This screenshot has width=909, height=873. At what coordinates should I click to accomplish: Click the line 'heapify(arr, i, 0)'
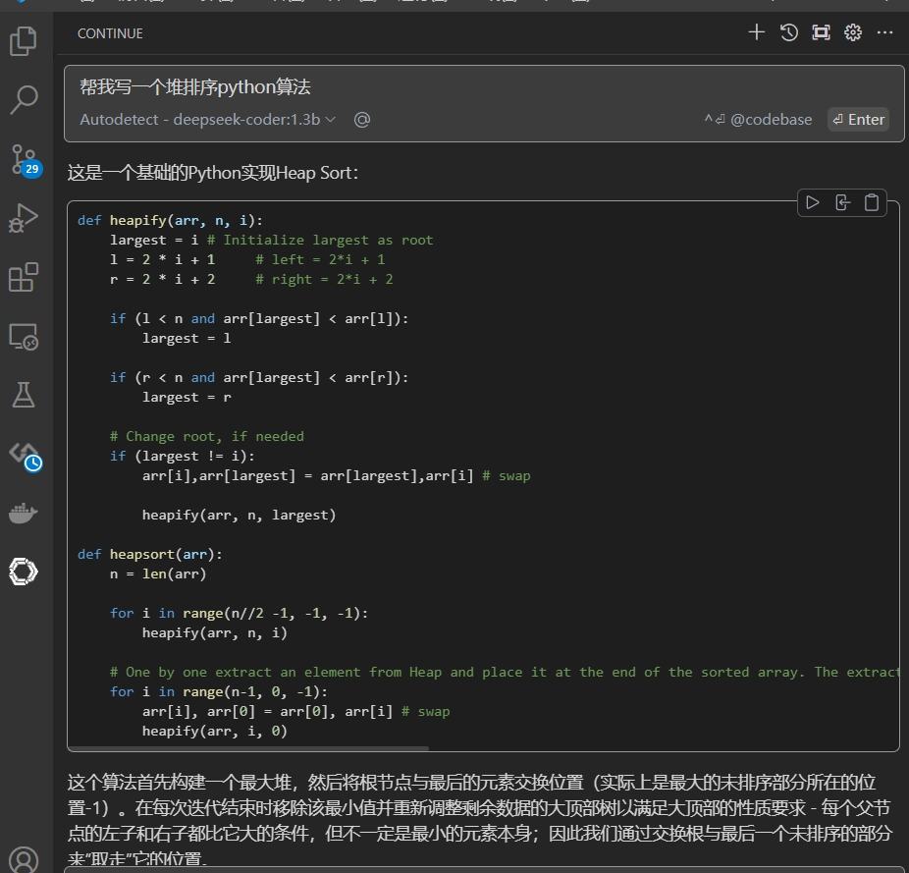click(x=215, y=731)
